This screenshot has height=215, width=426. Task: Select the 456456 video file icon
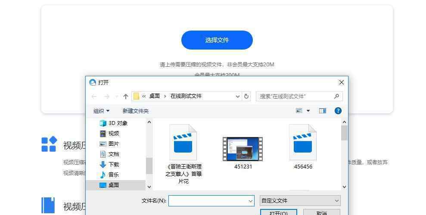(x=303, y=142)
